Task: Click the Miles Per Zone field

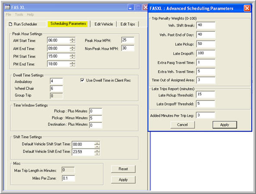Action: click(x=69, y=178)
